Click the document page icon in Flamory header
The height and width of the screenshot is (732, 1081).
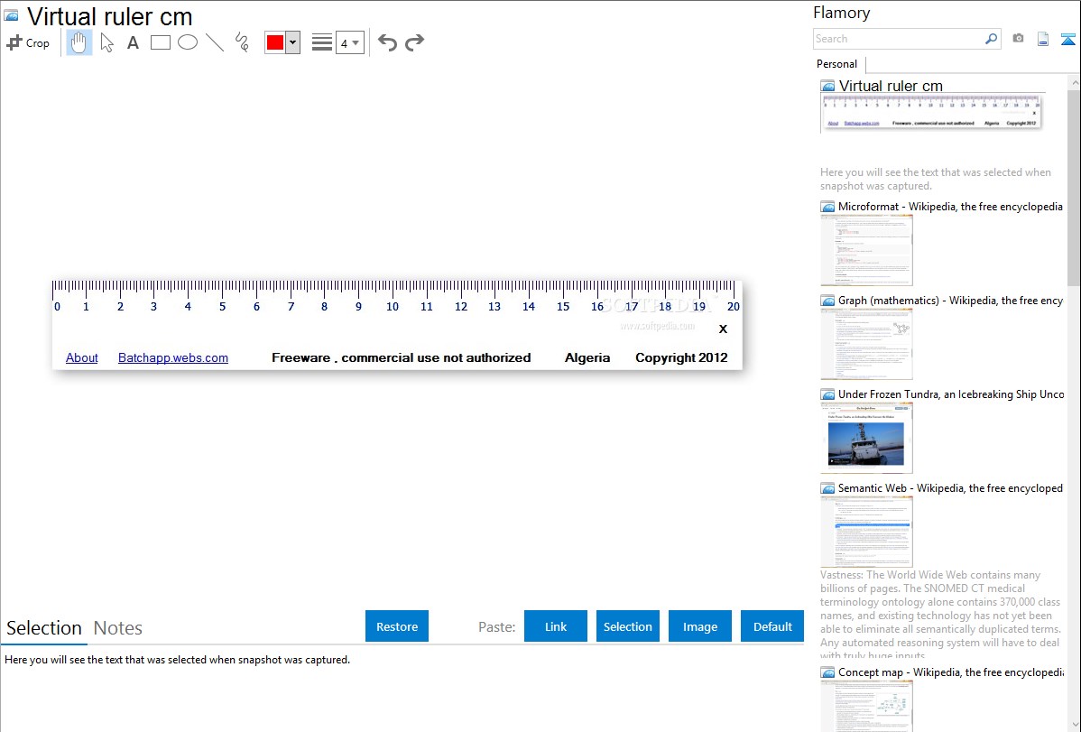click(1043, 40)
